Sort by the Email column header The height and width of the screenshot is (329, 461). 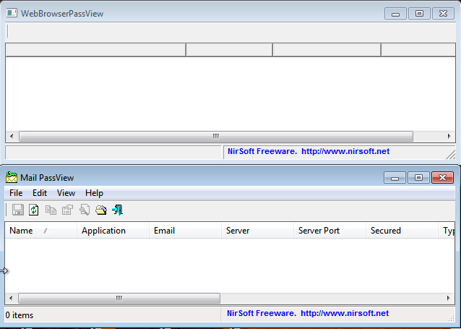point(186,231)
